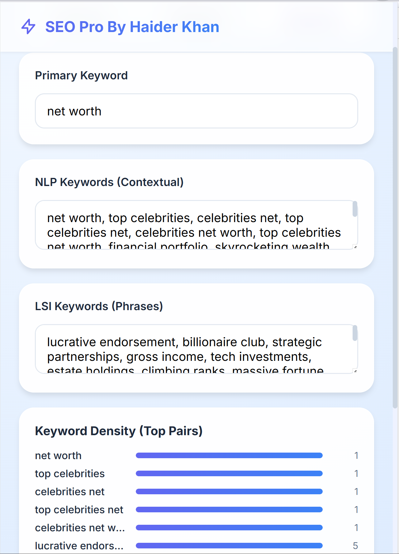Screen dimensions: 399x554
Task: Select the 'net worth' density row label
Action: tap(58, 456)
